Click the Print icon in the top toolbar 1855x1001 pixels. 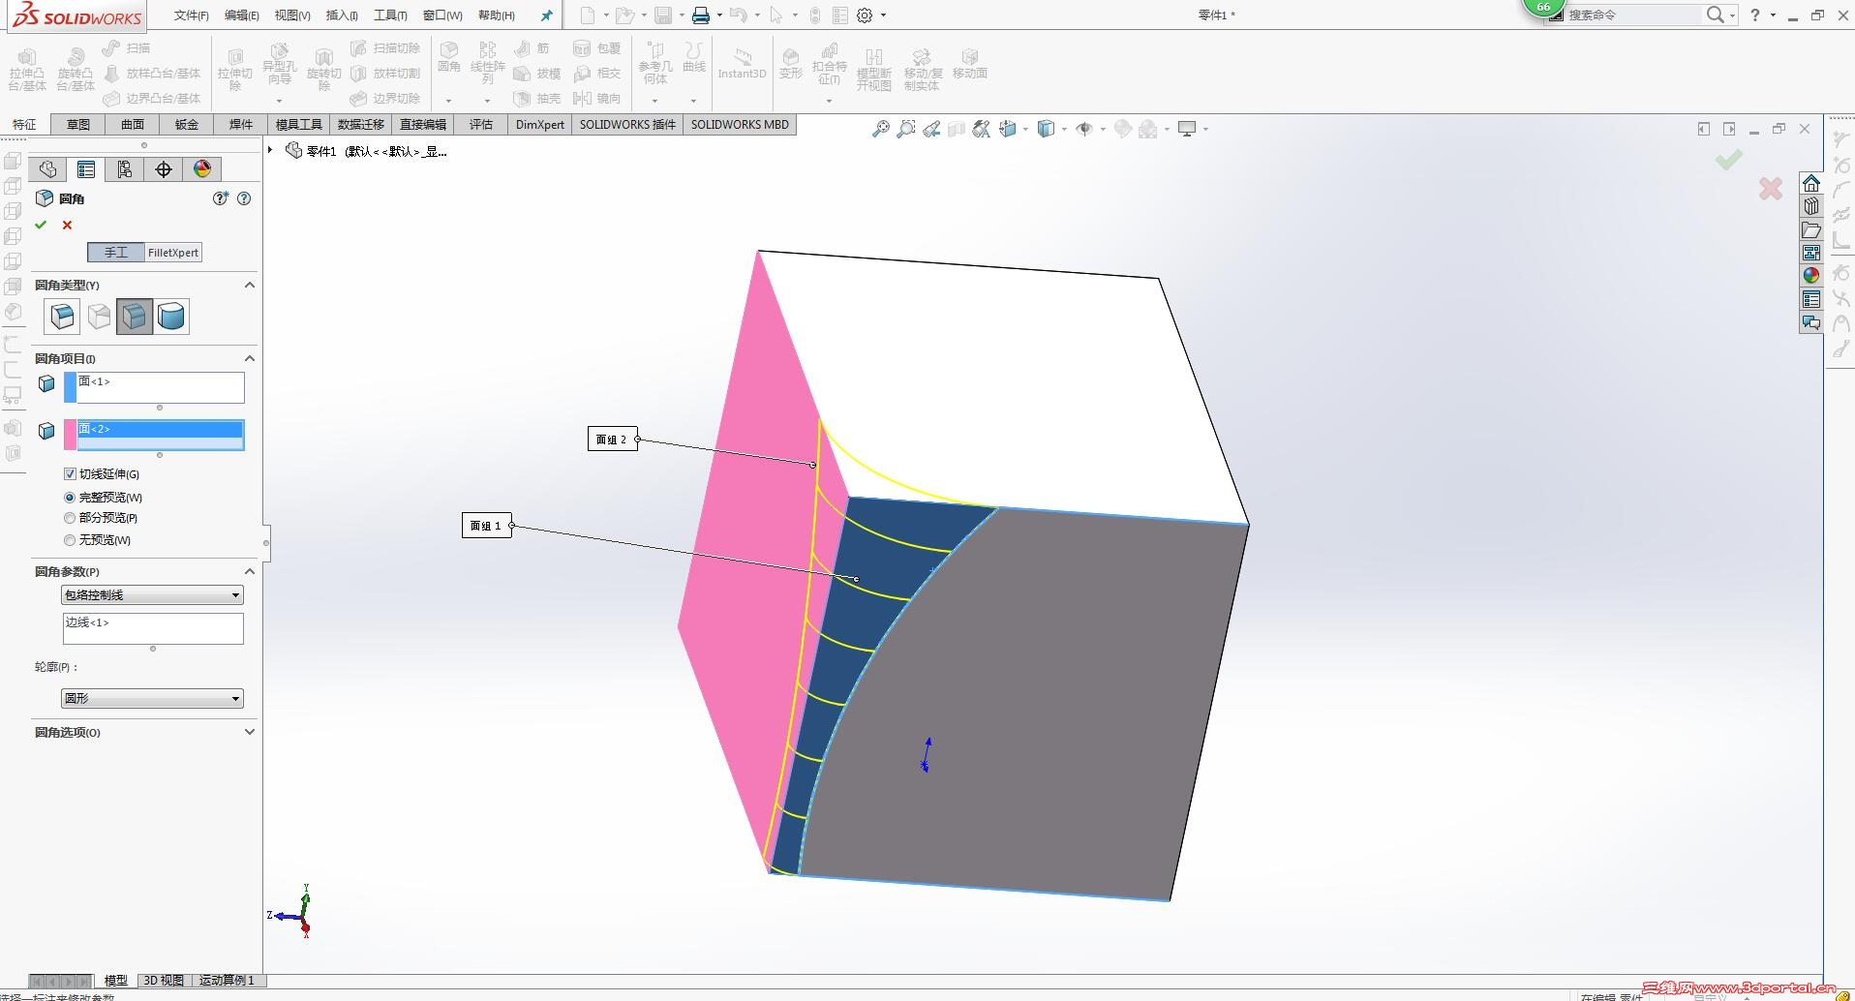701,15
